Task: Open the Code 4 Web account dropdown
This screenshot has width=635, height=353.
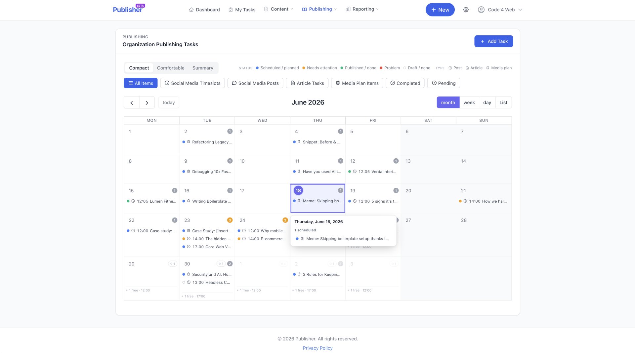Action: [x=500, y=10]
